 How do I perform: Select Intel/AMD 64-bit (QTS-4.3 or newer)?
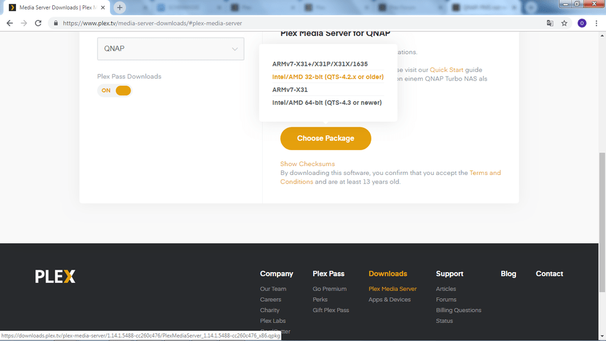coord(327,102)
